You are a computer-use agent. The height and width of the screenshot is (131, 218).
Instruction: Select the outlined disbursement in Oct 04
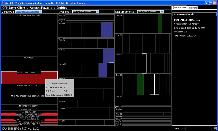pos(145,43)
